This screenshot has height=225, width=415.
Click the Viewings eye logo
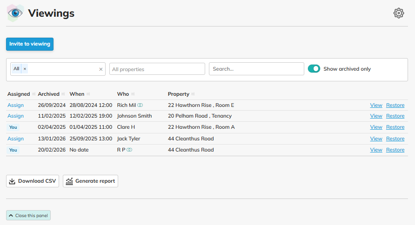pos(15,13)
